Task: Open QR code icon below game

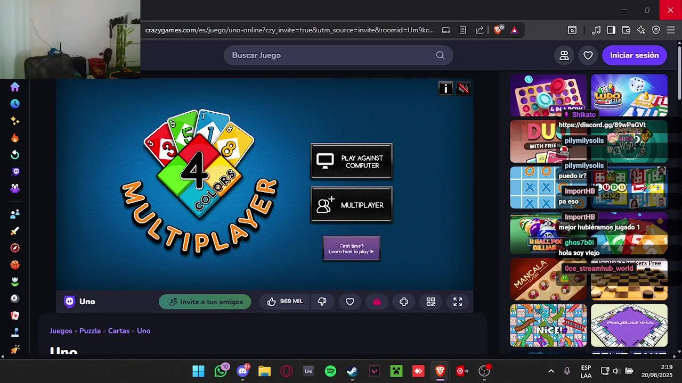Action: click(431, 302)
